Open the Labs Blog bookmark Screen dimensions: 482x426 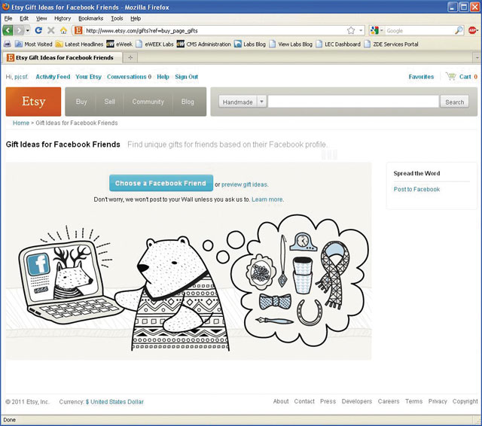coord(249,44)
